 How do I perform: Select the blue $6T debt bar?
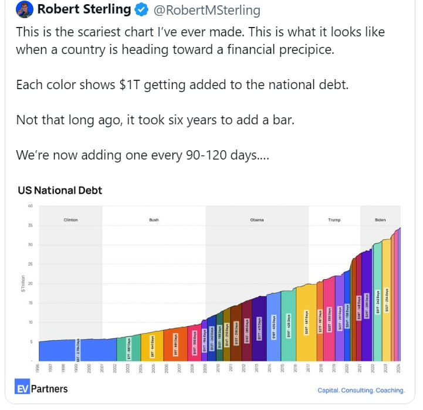77,350
